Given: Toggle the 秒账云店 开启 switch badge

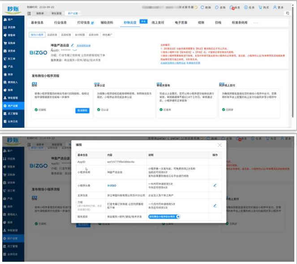Looking at the screenshot, I should [143, 21].
